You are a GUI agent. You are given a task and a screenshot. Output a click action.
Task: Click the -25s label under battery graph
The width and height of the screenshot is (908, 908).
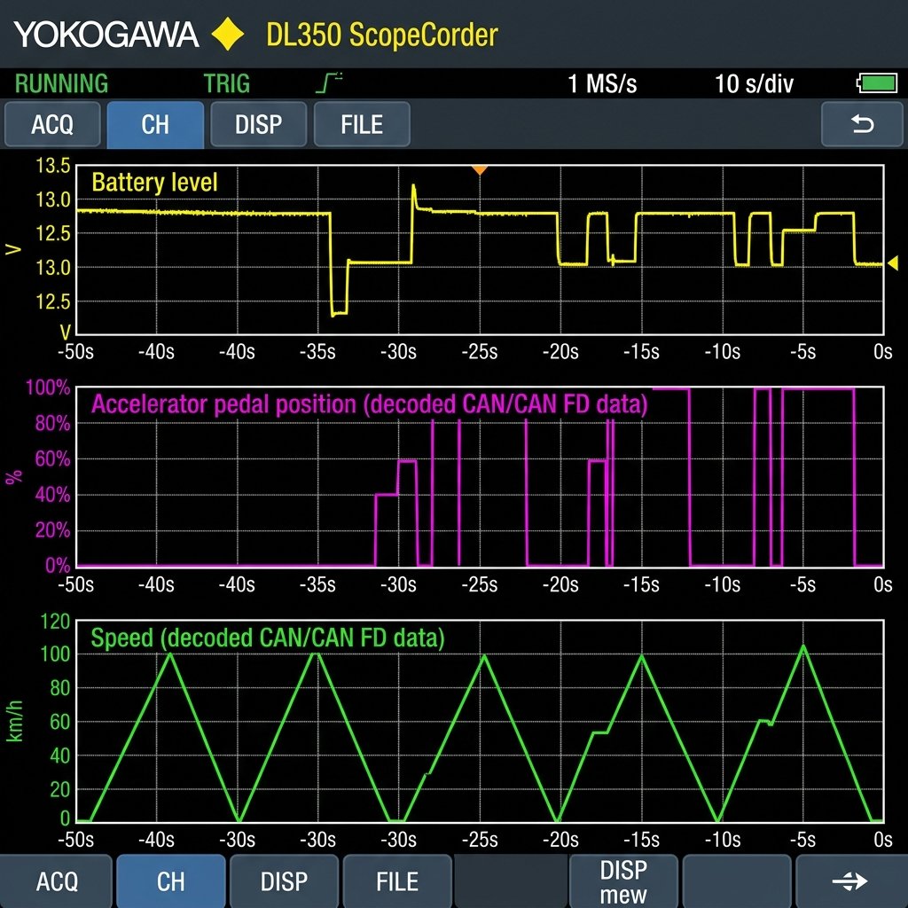point(480,351)
